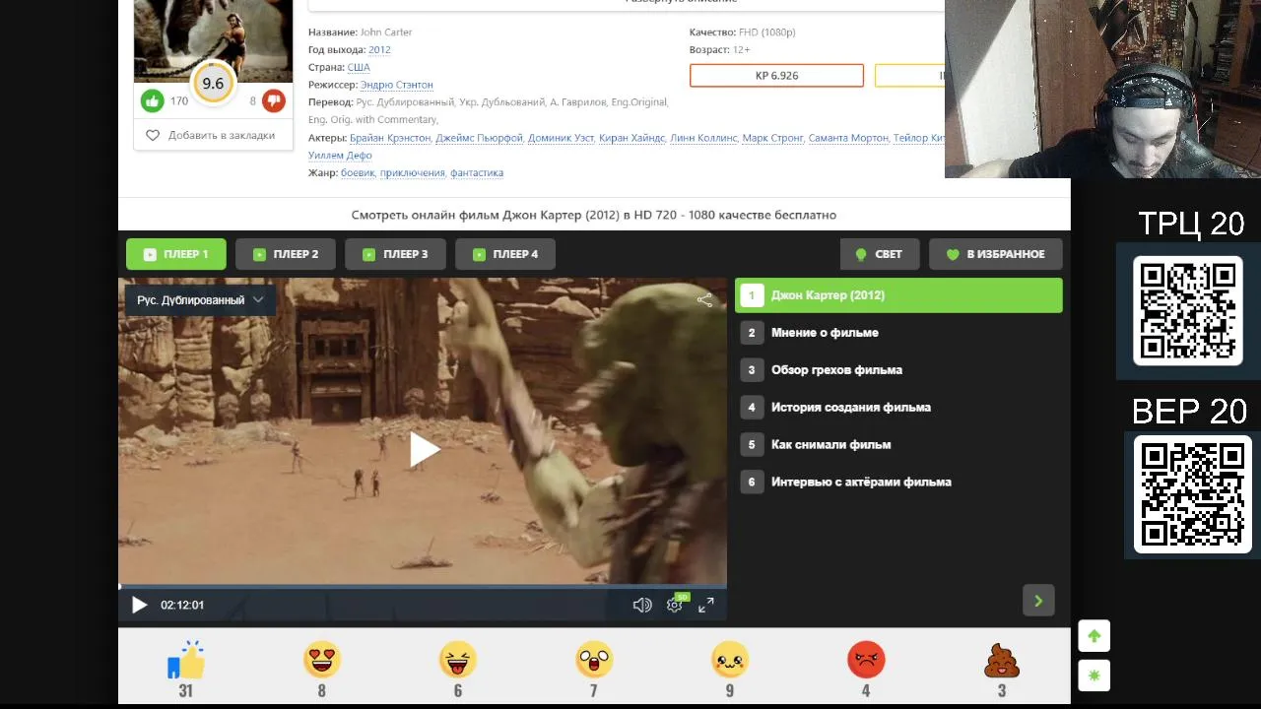Open actor Доминик Уэст link
The width and height of the screenshot is (1261, 709).
561,138
